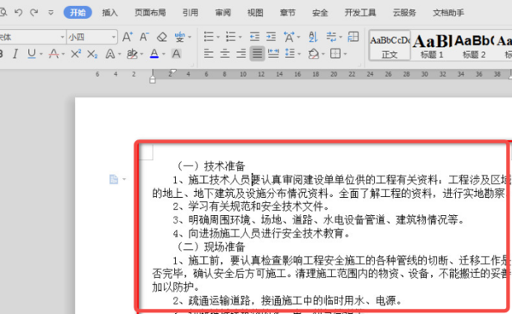Open the 页面布局 tab
Viewport: 512px width, 314px height.
click(150, 12)
